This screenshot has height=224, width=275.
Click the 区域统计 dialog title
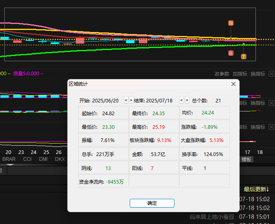pyautogui.click(x=78, y=84)
